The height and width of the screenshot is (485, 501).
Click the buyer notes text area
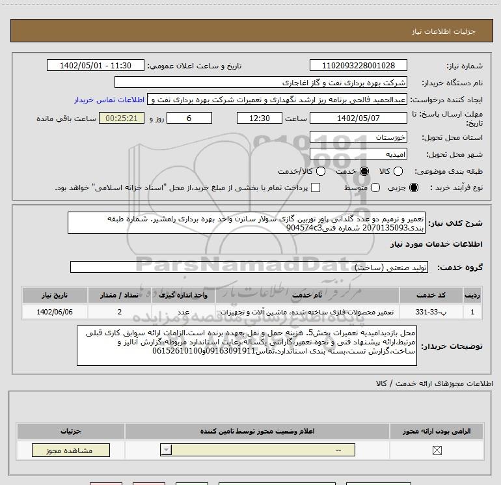click(x=247, y=346)
